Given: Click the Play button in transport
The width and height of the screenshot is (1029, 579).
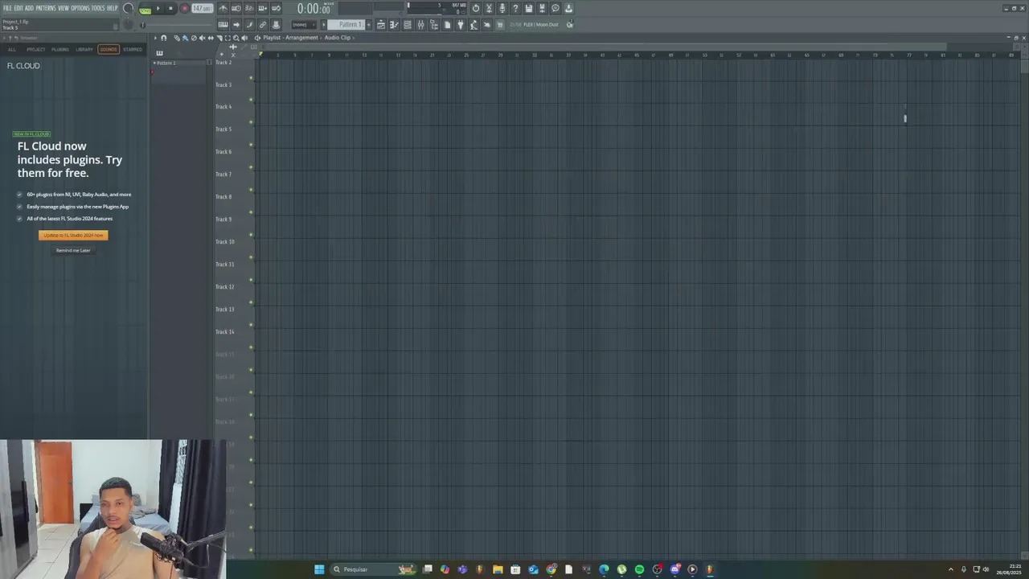Looking at the screenshot, I should pyautogui.click(x=158, y=8).
